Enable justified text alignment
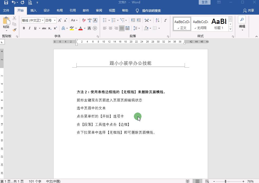This screenshot has height=183, width=259. point(122,28)
